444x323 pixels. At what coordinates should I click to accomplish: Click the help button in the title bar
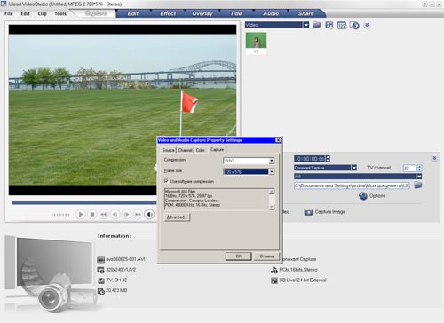tap(424, 4)
